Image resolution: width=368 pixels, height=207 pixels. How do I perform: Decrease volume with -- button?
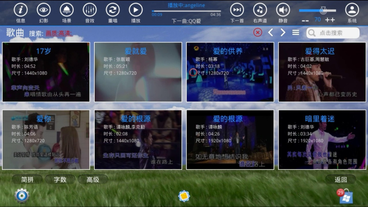click(x=305, y=20)
